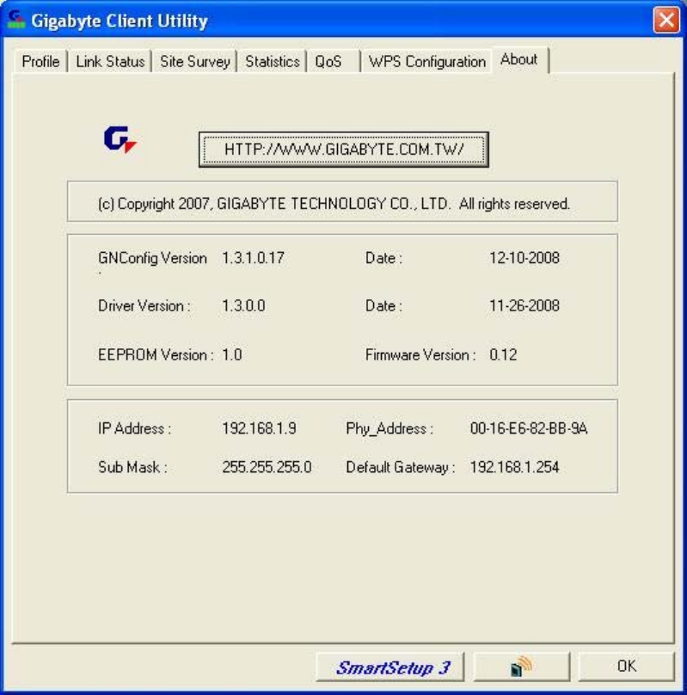Image resolution: width=687 pixels, height=695 pixels.
Task: Click the Firmware Version label
Action: 420,354
